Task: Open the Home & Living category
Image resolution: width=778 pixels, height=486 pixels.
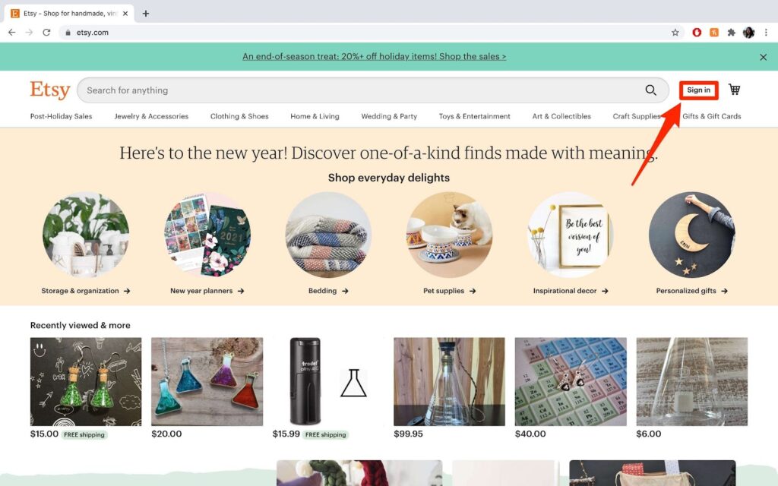Action: [315, 116]
